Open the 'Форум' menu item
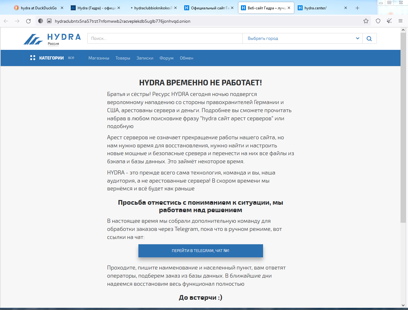This screenshot has height=310, width=408. [x=166, y=58]
